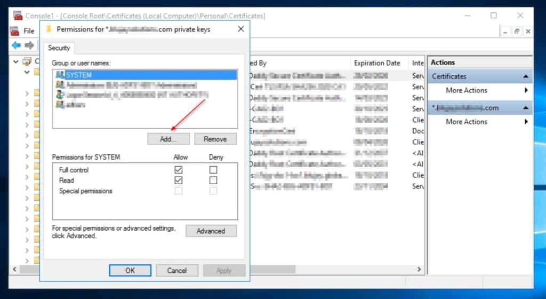Confirm the dialog with OK
Screen dimensions: 546x299
click(x=130, y=270)
